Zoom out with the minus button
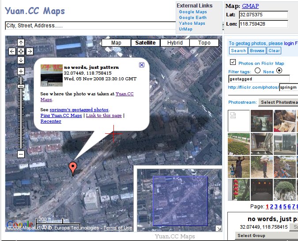Screen dimensions: 298x241 21,154
